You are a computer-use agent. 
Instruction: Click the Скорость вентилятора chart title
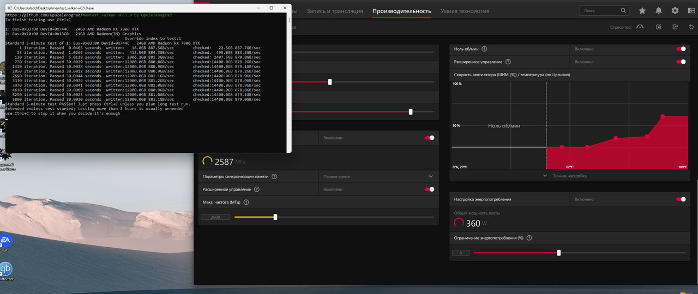[512, 75]
